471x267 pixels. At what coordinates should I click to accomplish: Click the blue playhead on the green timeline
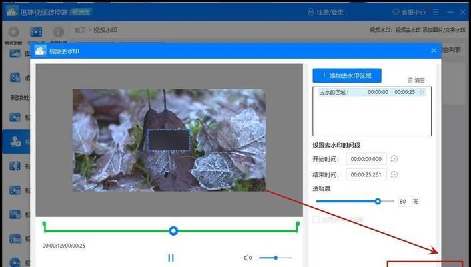pyautogui.click(x=173, y=230)
